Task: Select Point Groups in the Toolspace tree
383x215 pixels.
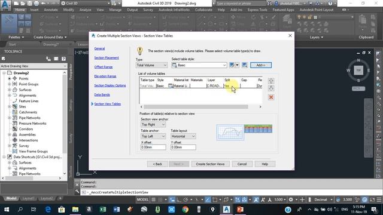Action: pos(29,84)
